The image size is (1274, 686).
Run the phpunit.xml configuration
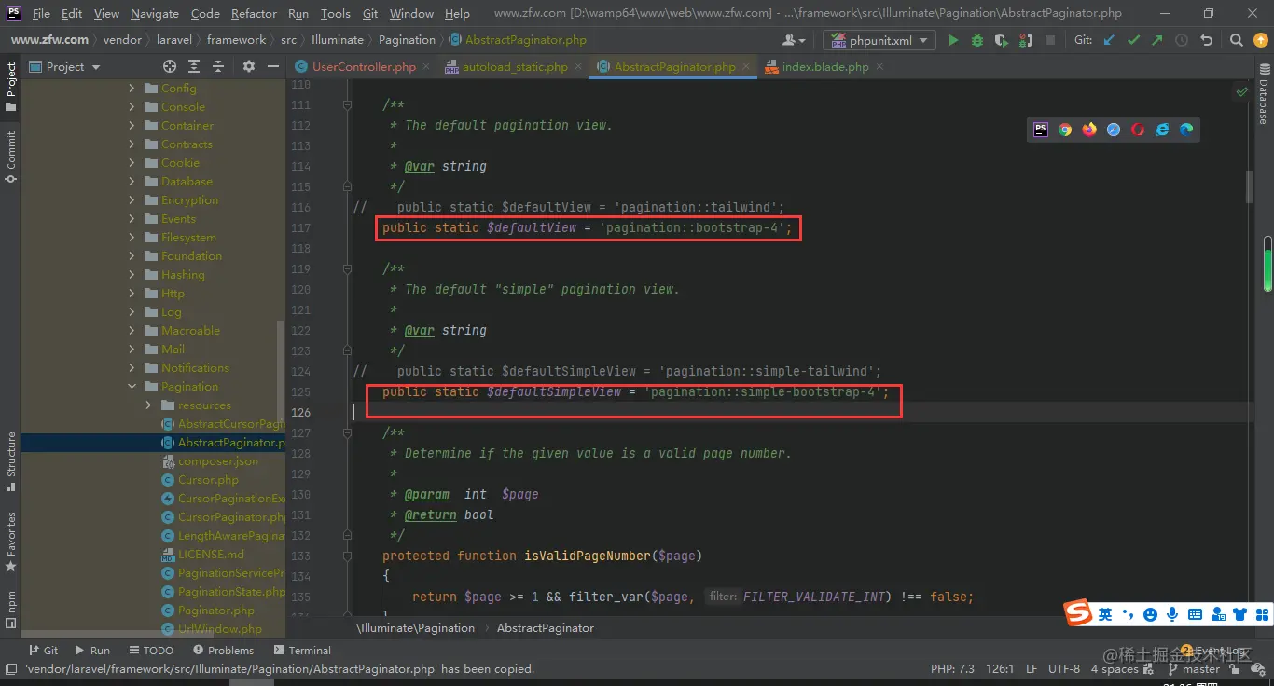[953, 40]
